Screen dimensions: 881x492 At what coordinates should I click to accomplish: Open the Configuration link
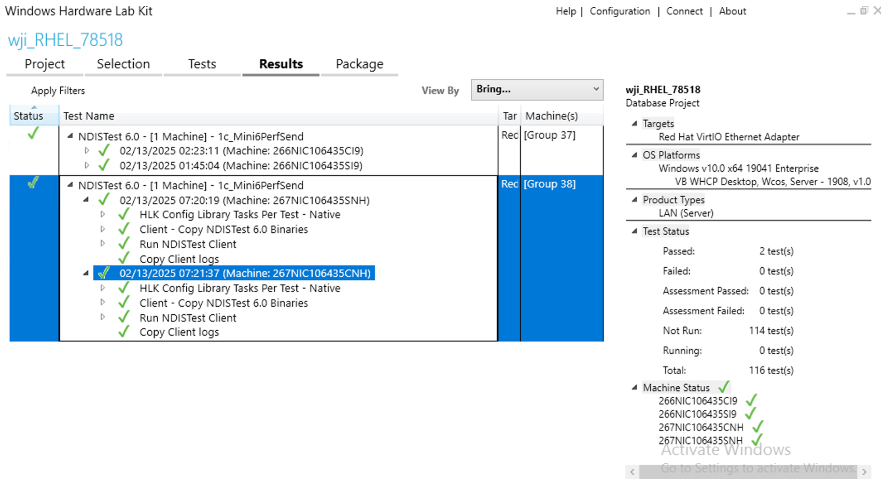(x=620, y=11)
